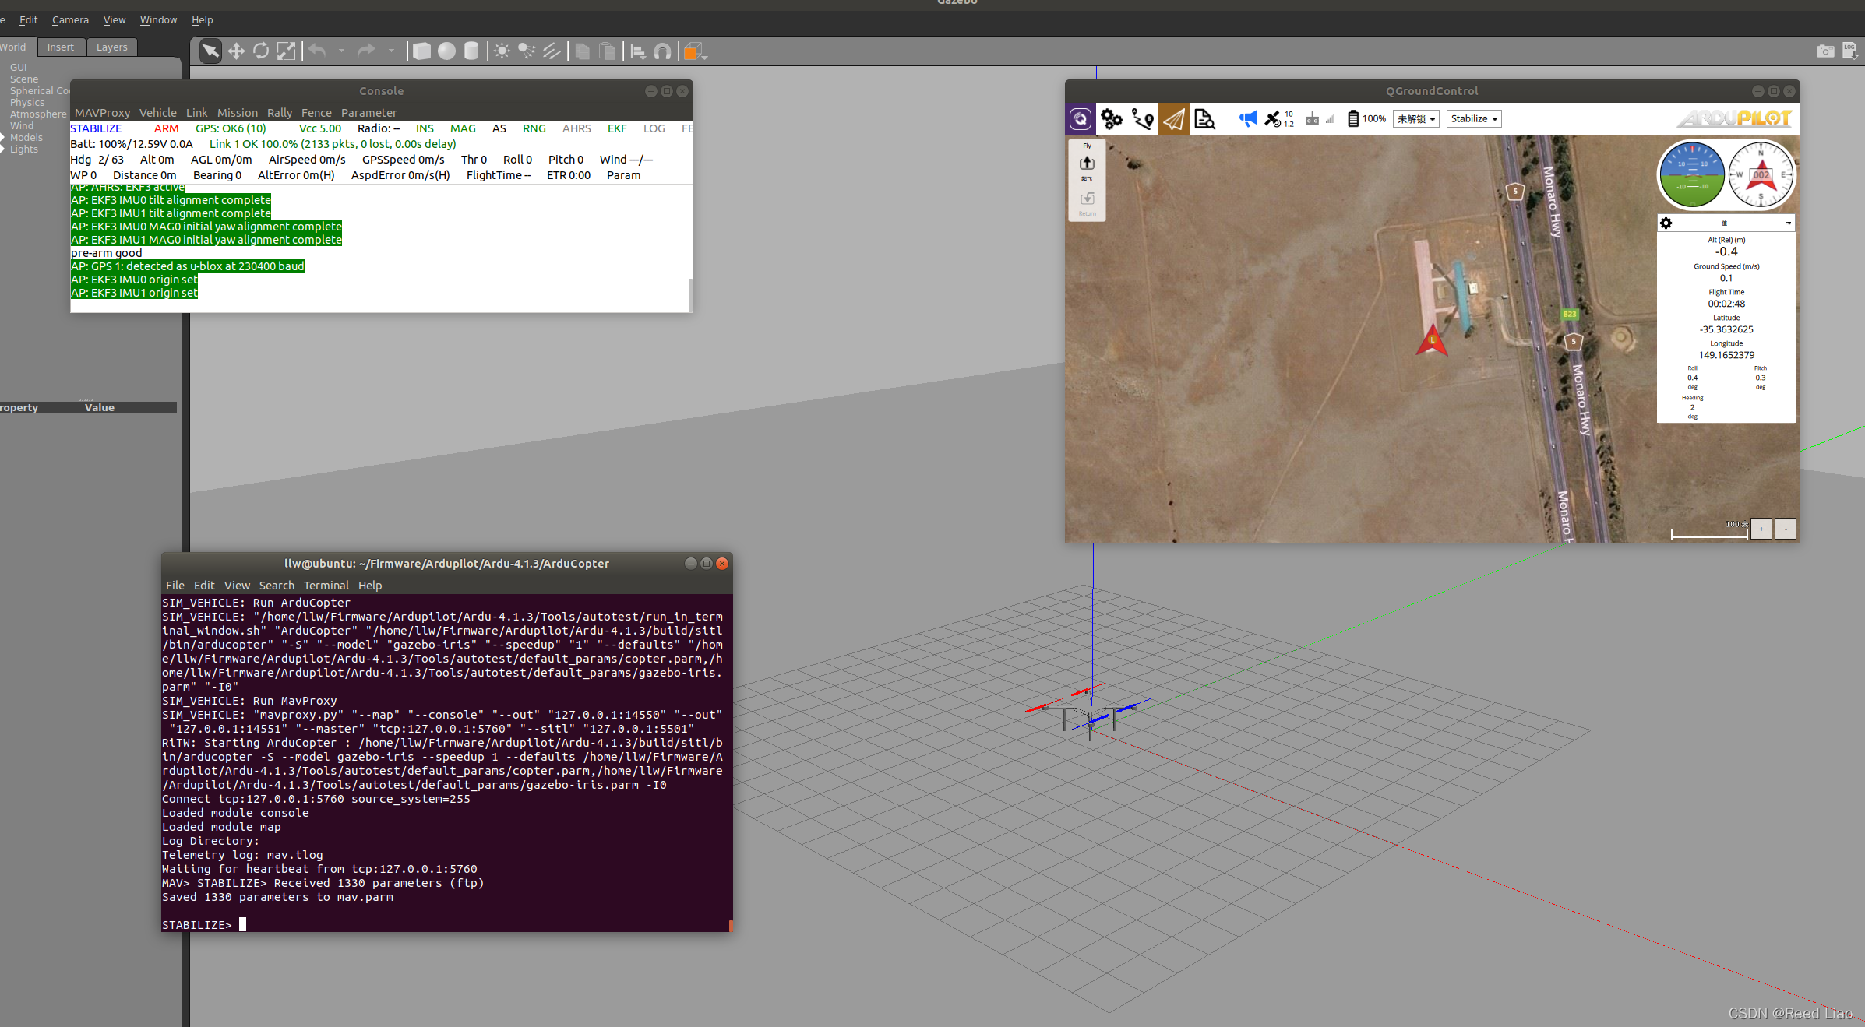Open the Gazebo undo history dropdown arrow

pyautogui.click(x=341, y=51)
